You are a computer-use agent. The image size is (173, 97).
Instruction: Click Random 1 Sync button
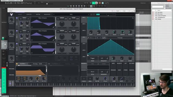(92, 64)
